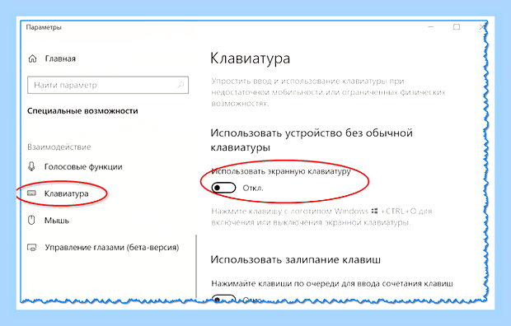Select Клавиатура in the sidebar
Screen dimensions: 511x326
coord(67,193)
